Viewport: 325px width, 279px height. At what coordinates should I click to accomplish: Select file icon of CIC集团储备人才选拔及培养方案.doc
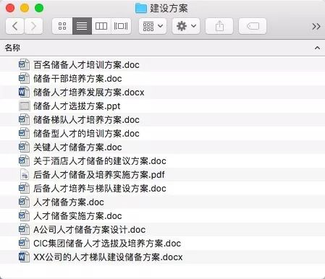click(24, 243)
